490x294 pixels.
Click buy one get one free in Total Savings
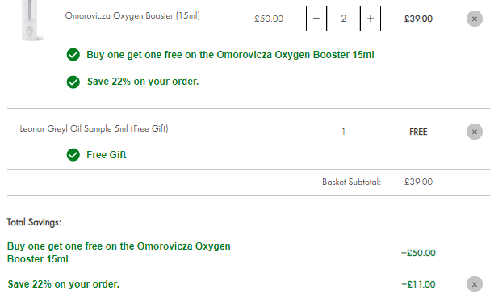pos(119,253)
